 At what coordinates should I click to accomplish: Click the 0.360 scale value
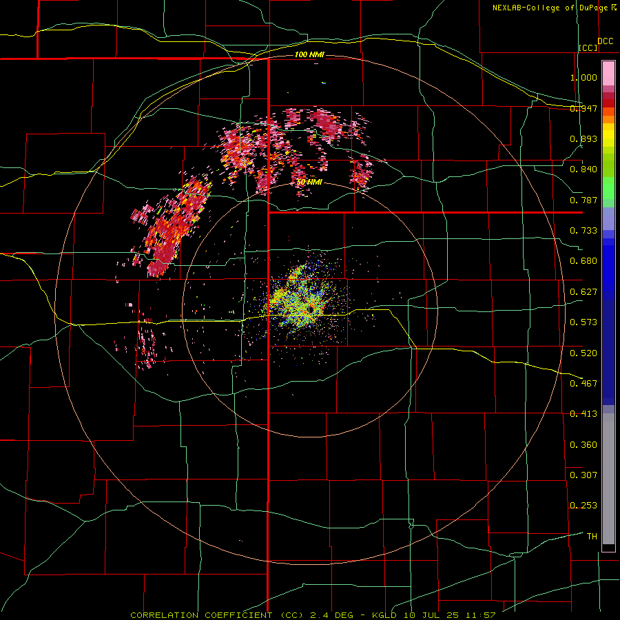pos(583,445)
